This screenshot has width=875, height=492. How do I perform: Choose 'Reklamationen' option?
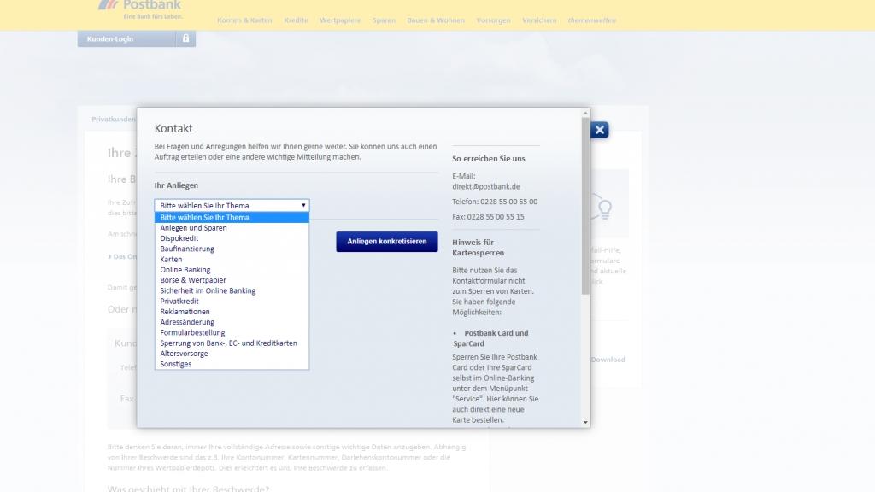[232, 312]
